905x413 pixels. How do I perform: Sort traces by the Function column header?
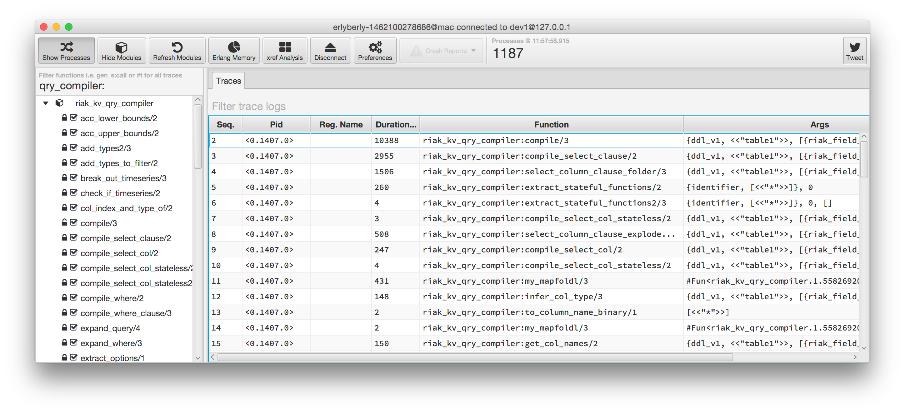[x=551, y=125]
